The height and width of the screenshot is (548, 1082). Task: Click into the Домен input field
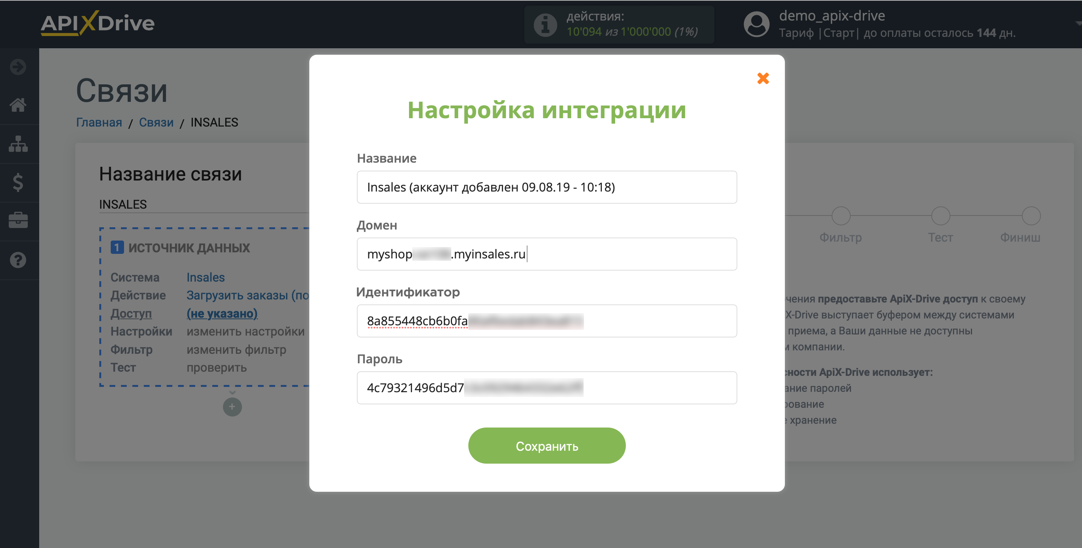[546, 254]
